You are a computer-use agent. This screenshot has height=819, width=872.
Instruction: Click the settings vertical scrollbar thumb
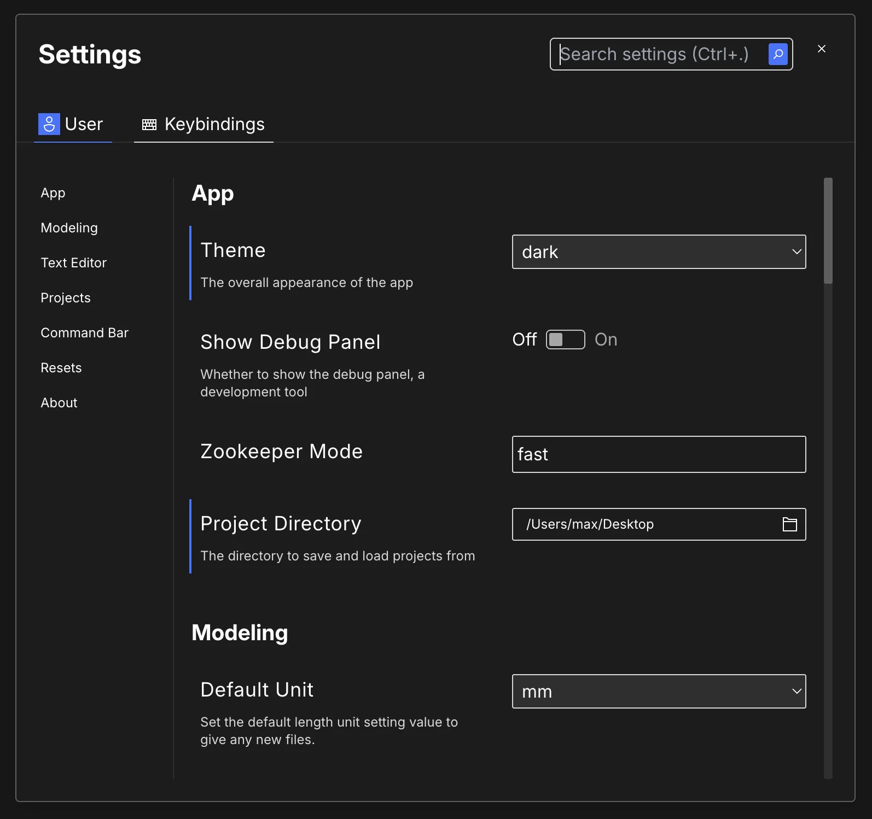pyautogui.click(x=828, y=231)
